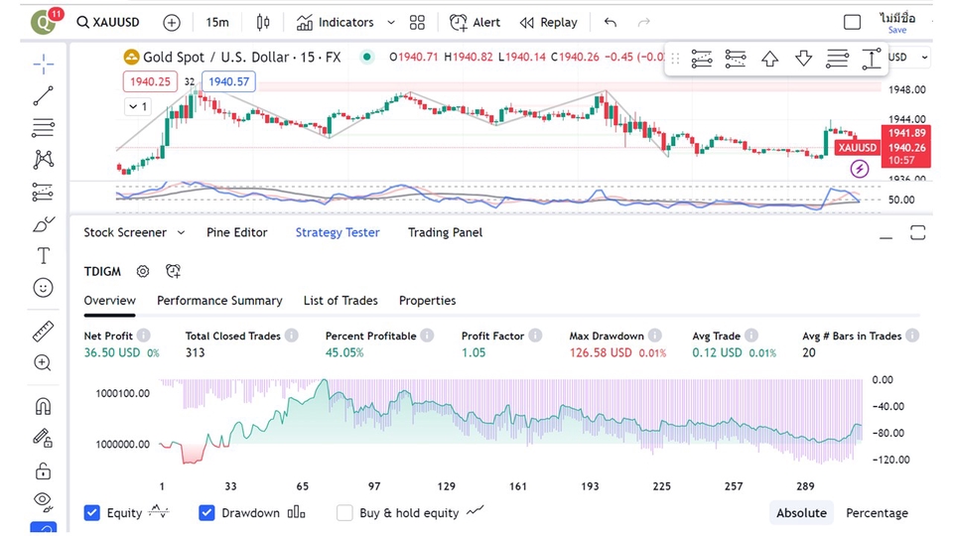Open the USD currency dropdown on price scale
Viewport: 953px width, 536px height.
tap(908, 58)
